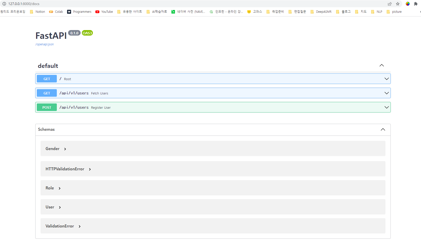The width and height of the screenshot is (421, 243).
Task: Open the DeepASMR bookmark folder
Action: tap(321, 12)
